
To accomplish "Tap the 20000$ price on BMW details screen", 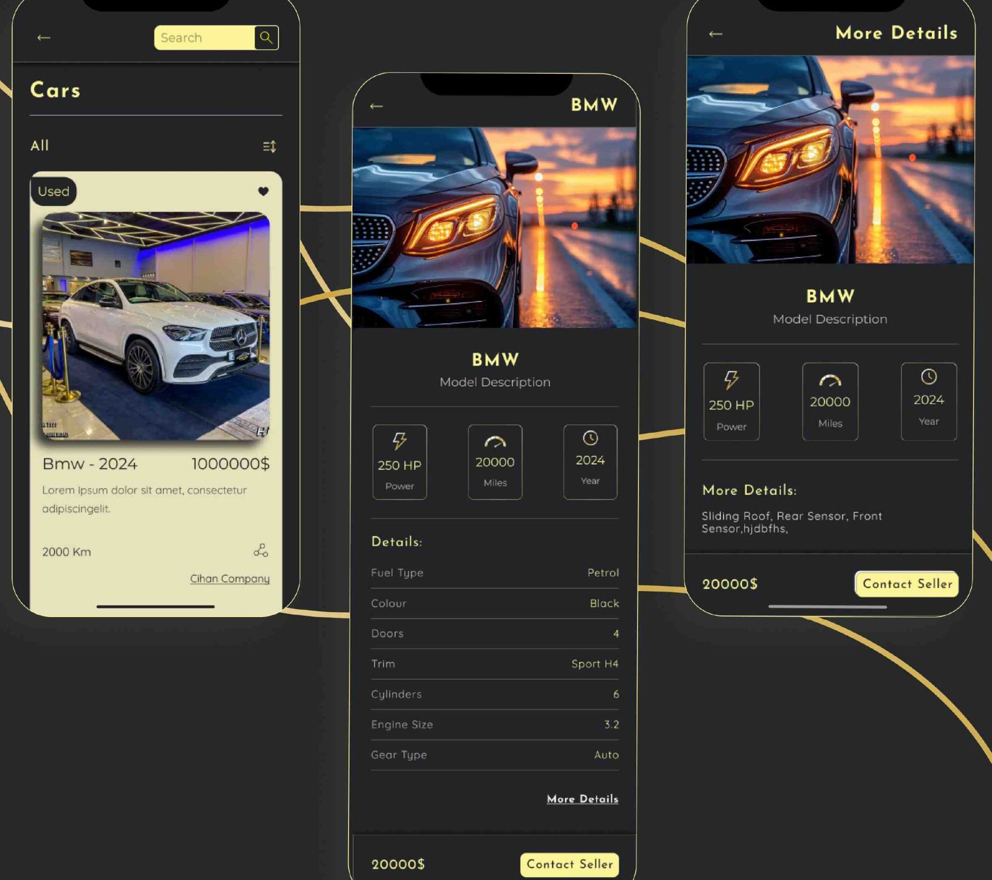I will tap(398, 864).
